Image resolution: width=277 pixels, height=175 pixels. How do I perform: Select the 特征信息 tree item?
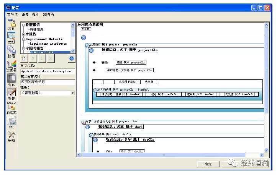pyautogui.click(x=36, y=29)
